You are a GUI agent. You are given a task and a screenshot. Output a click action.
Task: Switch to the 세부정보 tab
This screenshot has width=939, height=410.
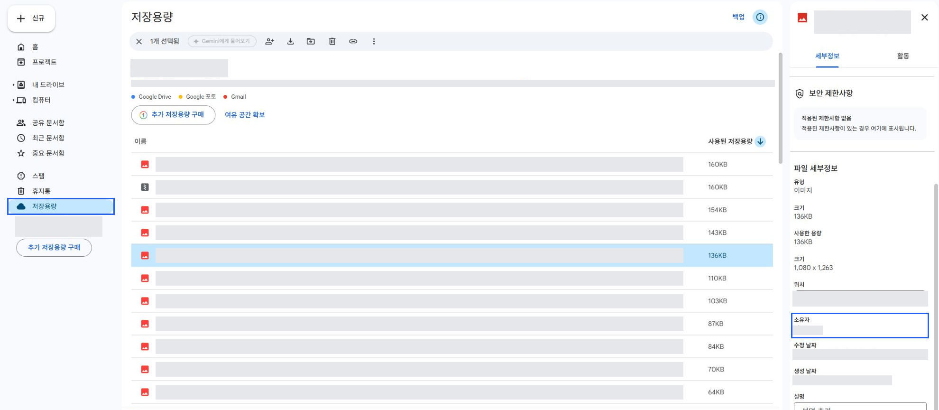coord(827,56)
